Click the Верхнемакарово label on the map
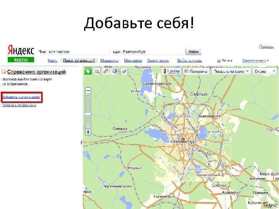This screenshot has height=209, width=279. (x=117, y=186)
